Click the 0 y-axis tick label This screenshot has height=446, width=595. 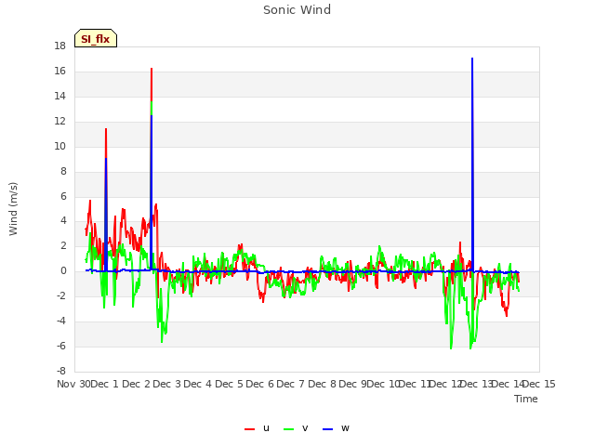[x=63, y=271]
